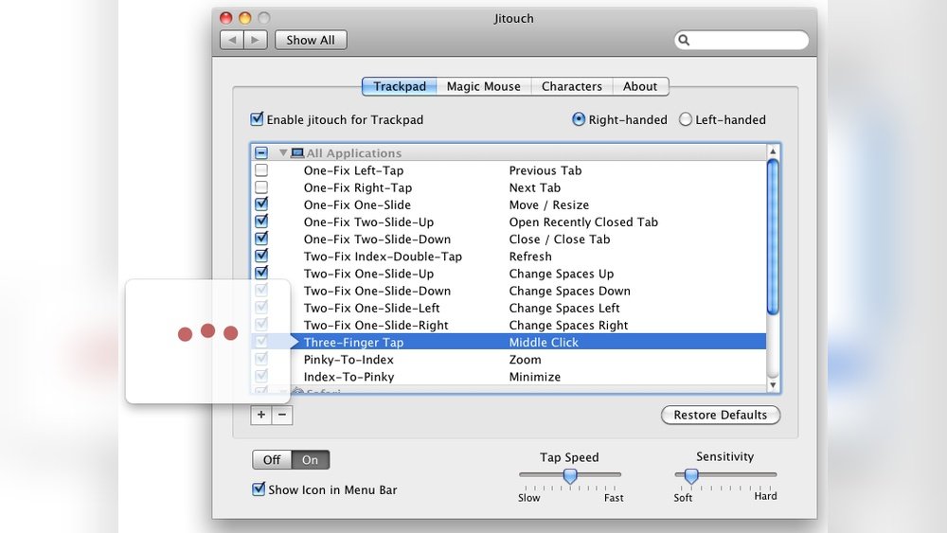Screen dimensions: 947x533
Task: Click the back navigation arrow
Action: (x=232, y=40)
